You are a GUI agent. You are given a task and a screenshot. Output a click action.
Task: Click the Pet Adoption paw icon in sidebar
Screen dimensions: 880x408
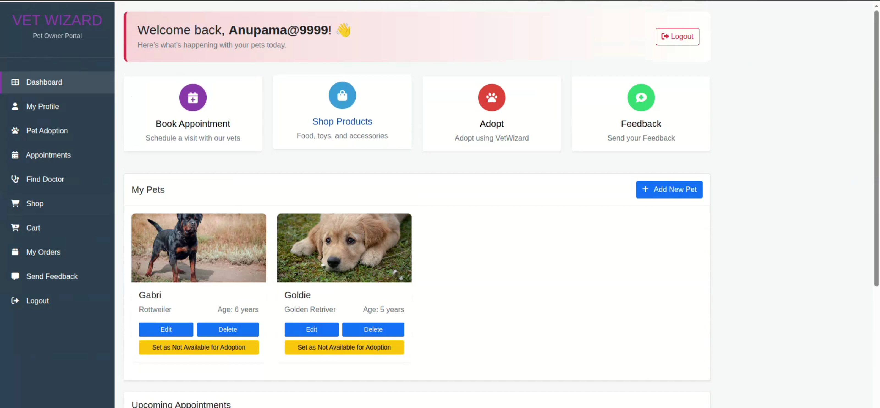click(15, 131)
